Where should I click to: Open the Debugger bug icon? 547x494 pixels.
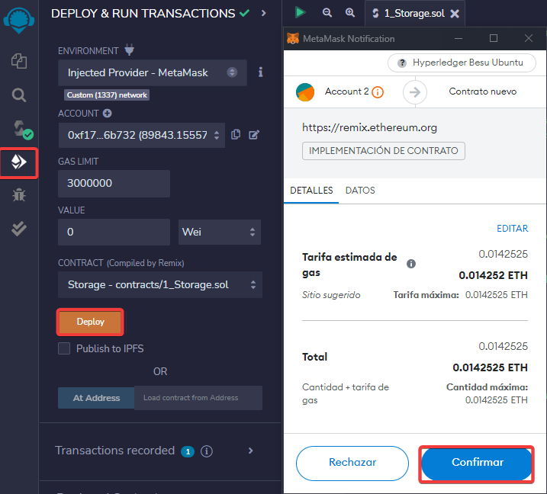pyautogui.click(x=19, y=195)
